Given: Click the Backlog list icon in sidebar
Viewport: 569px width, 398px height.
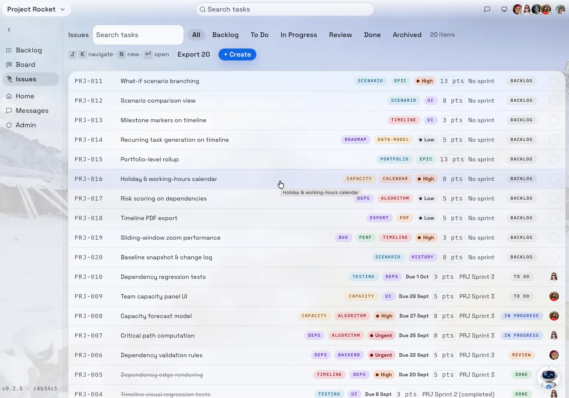Looking at the screenshot, I should point(9,50).
